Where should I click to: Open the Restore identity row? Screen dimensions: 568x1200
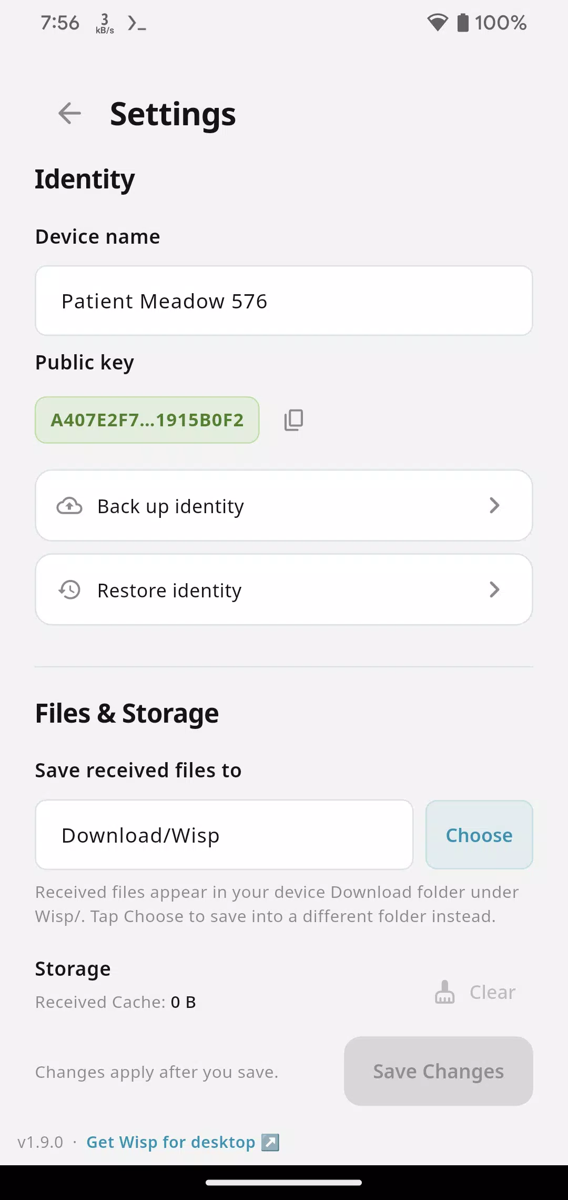click(x=284, y=590)
